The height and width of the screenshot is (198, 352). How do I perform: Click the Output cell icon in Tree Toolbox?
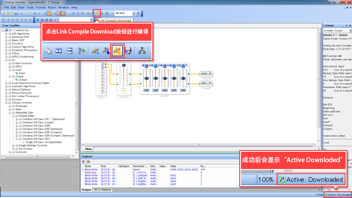pyautogui.click(x=17, y=80)
